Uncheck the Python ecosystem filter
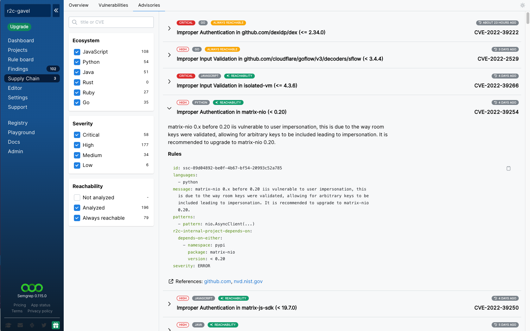The width and height of the screenshot is (530, 331). pos(77,62)
